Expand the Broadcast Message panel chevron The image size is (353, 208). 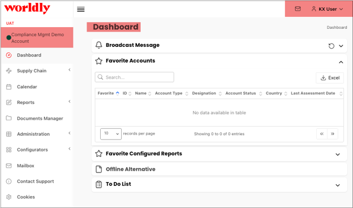coord(341,46)
